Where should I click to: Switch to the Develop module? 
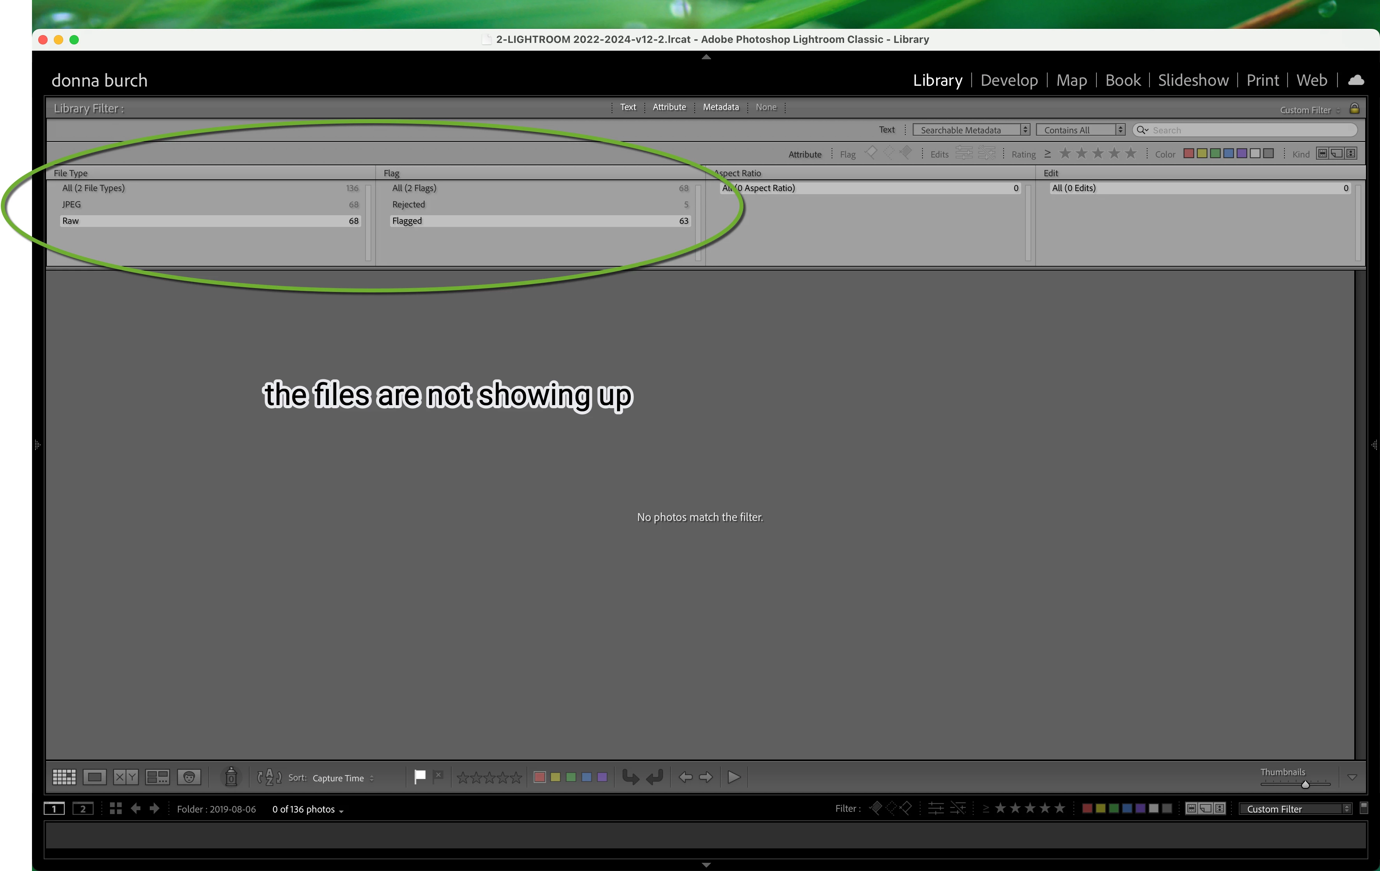(1009, 80)
